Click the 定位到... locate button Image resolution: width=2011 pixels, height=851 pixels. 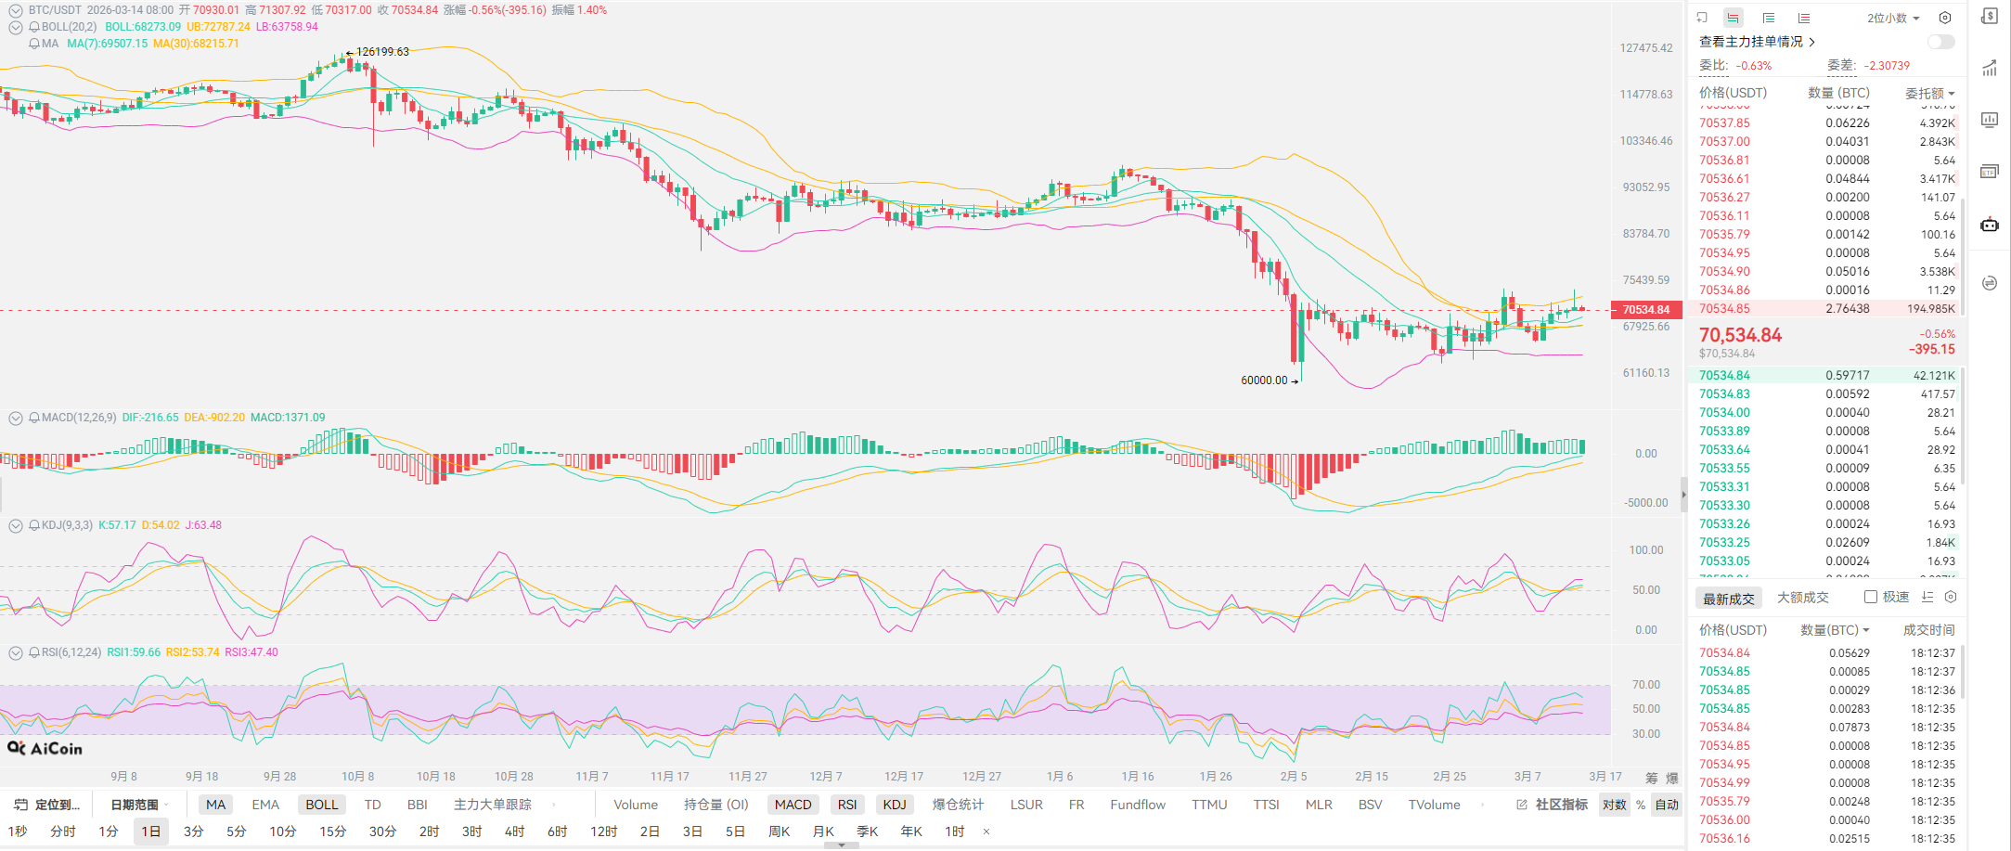click(48, 805)
